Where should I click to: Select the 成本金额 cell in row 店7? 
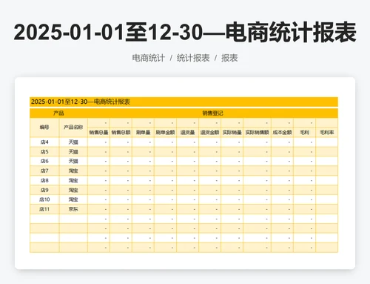pyautogui.click(x=282, y=171)
